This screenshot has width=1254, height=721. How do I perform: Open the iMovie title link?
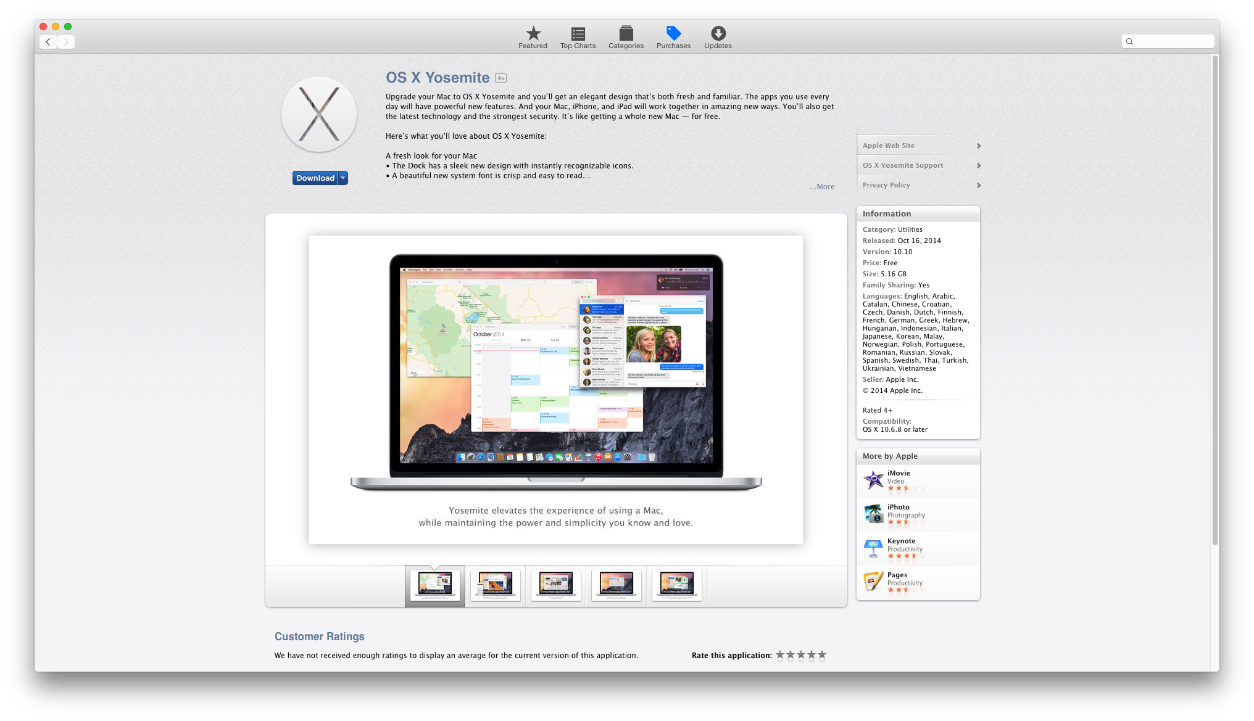(899, 473)
